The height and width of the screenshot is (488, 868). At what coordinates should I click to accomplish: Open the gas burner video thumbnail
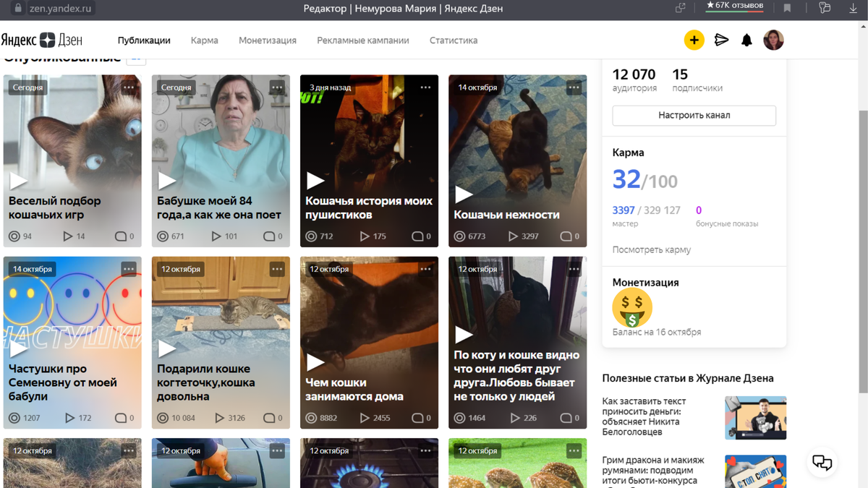[x=369, y=463]
